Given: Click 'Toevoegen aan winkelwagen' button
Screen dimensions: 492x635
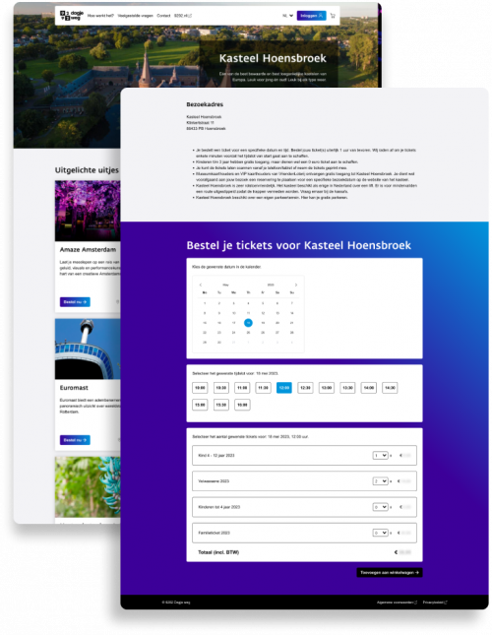Looking at the screenshot, I should (390, 573).
